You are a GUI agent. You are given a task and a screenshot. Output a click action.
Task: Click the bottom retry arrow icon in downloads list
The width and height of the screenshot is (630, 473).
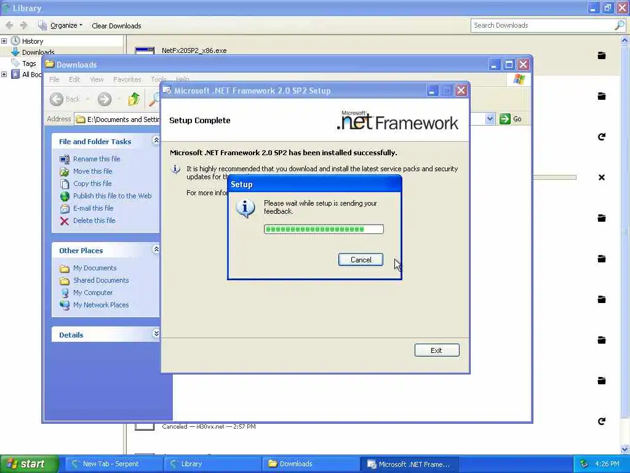602,421
